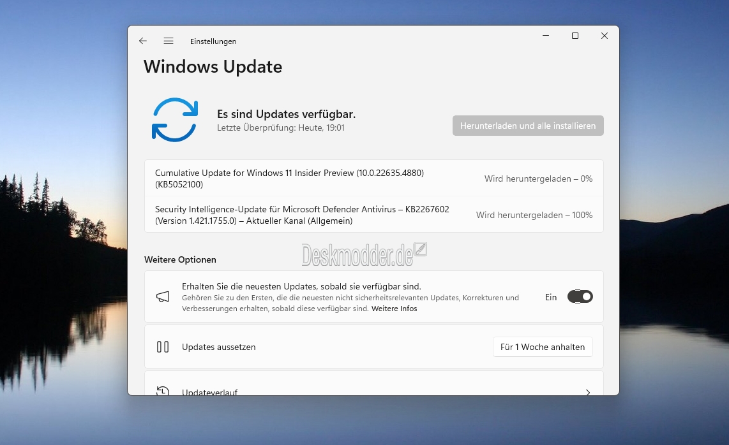Turn off the newest updates toggle
The height and width of the screenshot is (445, 729).
(x=580, y=297)
